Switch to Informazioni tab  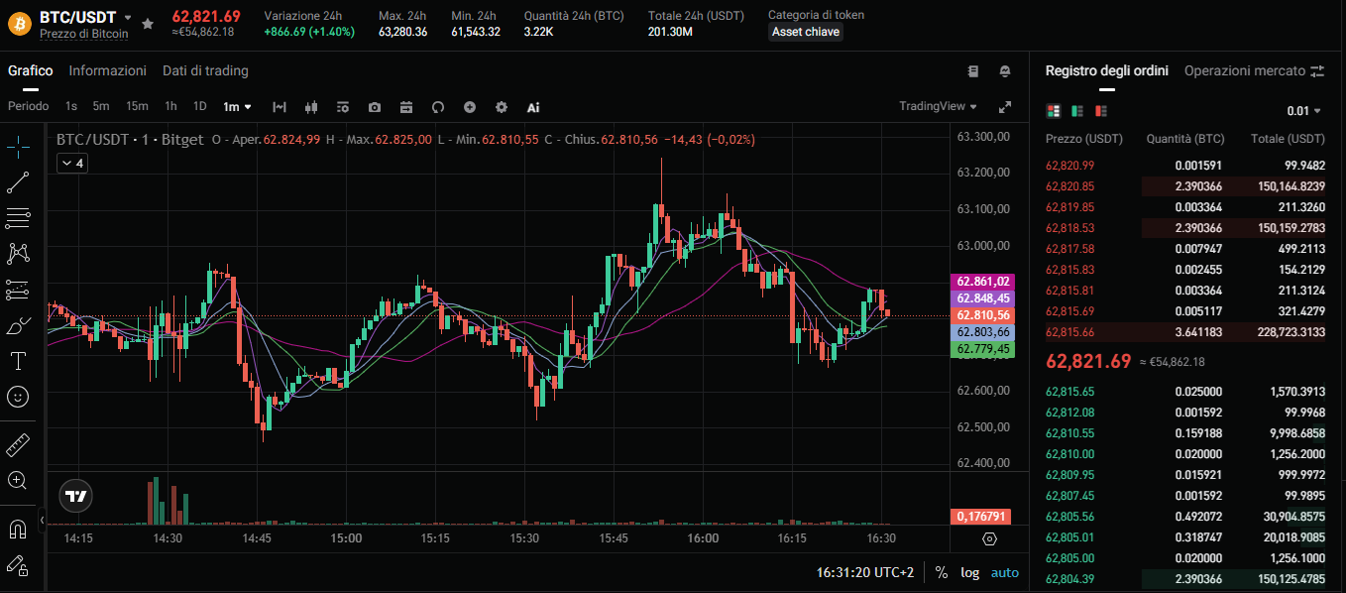point(107,70)
